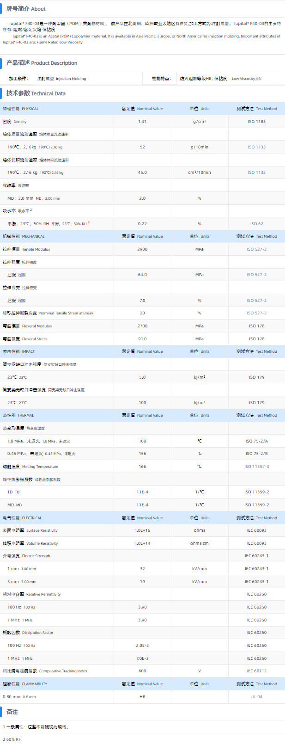285x744 pixels.
Task: Select the Melting Temperature value 166
Action: tap(142, 467)
